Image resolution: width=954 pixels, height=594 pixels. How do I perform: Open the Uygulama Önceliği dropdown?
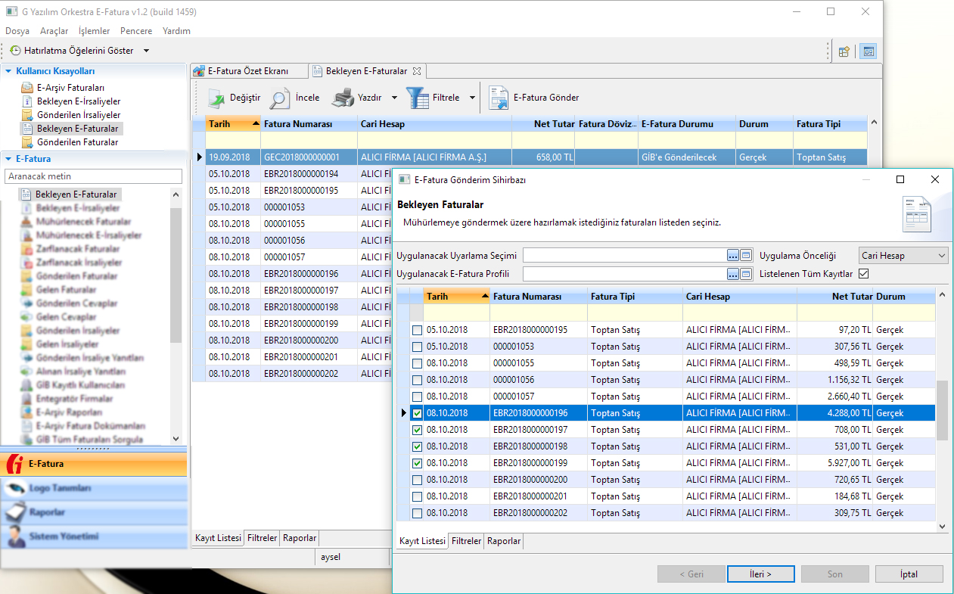click(x=941, y=256)
